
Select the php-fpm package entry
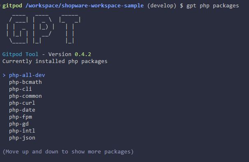(x=21, y=117)
